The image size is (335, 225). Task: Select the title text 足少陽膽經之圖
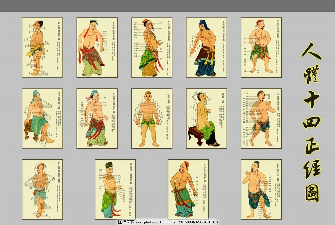point(59,30)
